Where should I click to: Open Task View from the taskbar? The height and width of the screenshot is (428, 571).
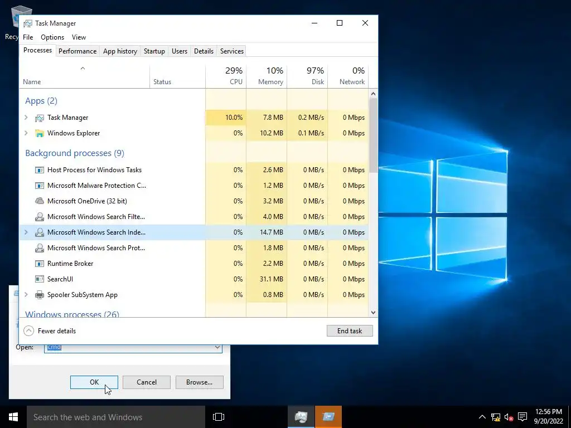pos(219,417)
